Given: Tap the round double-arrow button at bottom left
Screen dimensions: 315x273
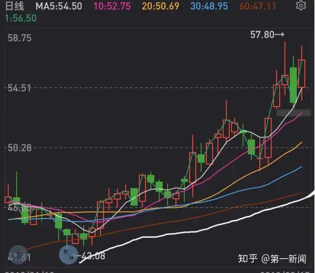Looking at the screenshot, I should click(18, 255).
